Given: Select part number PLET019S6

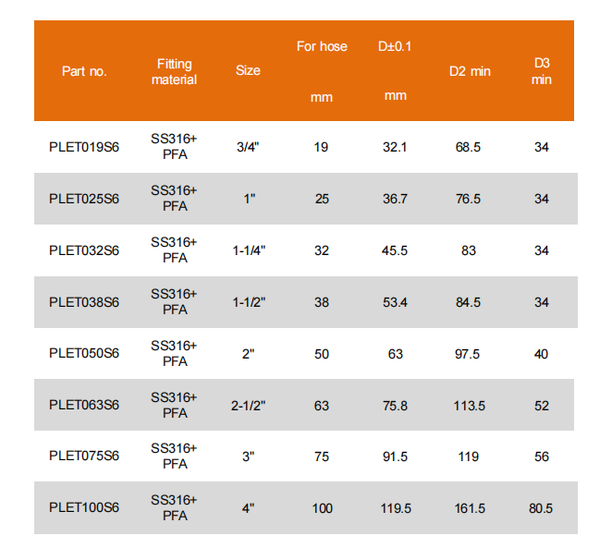Looking at the screenshot, I should (x=84, y=147).
